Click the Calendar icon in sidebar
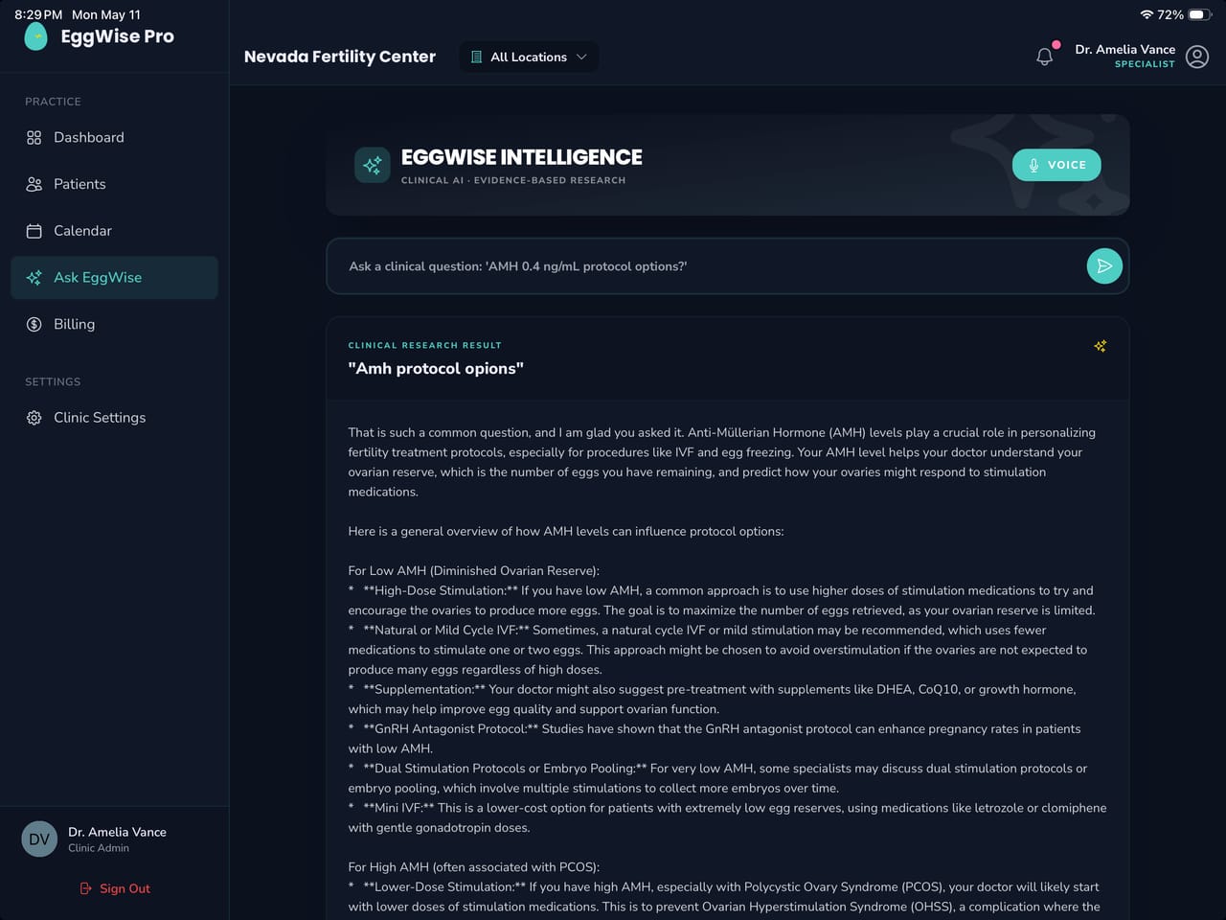Screen dimensions: 1226x920 click(34, 231)
